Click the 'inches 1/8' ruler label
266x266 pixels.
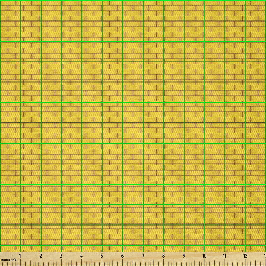(9, 260)
